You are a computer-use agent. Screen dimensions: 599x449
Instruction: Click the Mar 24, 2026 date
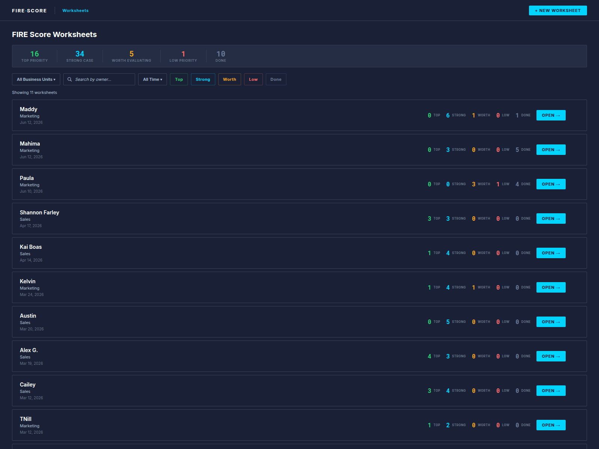(32, 294)
